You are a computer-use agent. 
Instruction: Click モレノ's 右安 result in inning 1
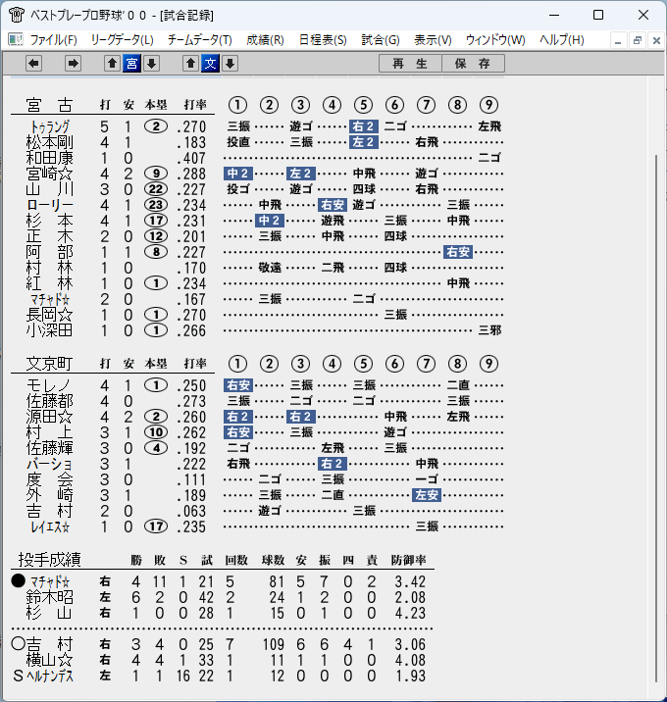[x=237, y=385]
